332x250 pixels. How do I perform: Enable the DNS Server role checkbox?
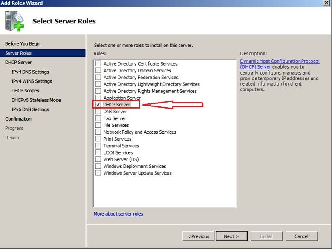(98, 111)
